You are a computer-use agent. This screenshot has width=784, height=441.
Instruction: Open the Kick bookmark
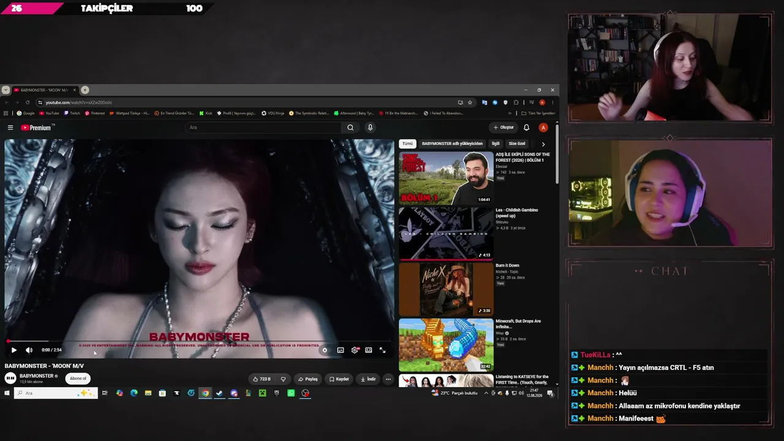tap(206, 113)
